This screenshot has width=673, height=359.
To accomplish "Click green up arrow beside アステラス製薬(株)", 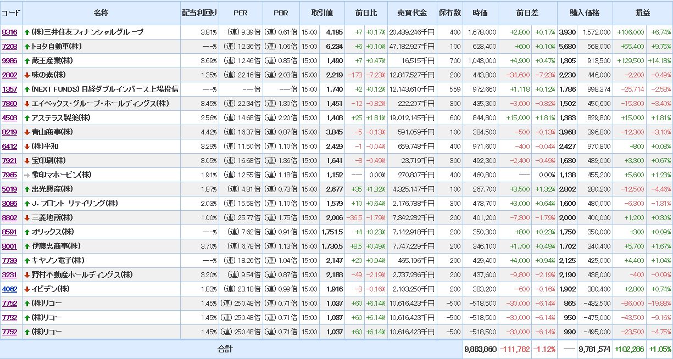I will coord(27,118).
